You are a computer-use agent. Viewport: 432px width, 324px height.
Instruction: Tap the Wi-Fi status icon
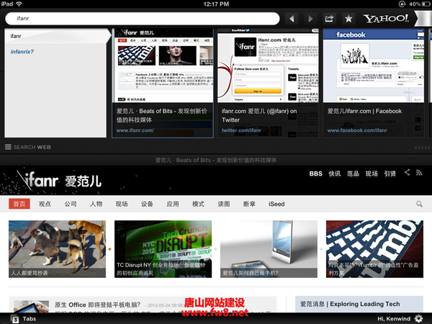[x=19, y=4]
